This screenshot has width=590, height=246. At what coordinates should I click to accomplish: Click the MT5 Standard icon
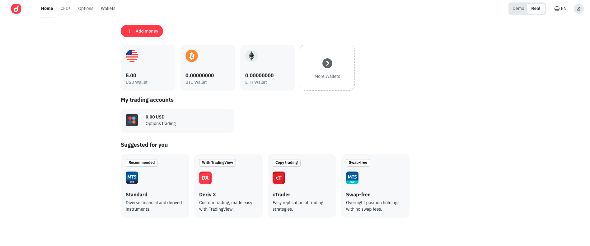point(132,178)
